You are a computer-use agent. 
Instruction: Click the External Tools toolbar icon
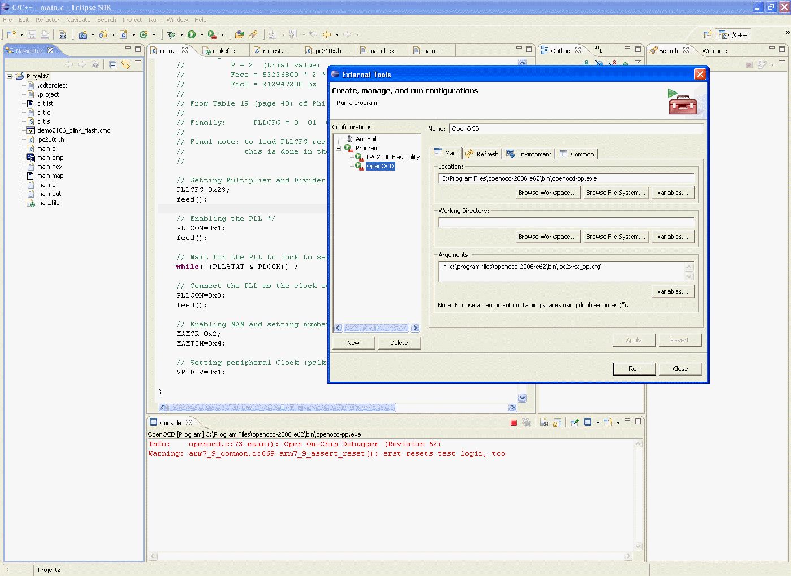tap(211, 35)
